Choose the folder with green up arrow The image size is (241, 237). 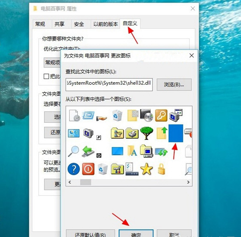click(x=162, y=133)
